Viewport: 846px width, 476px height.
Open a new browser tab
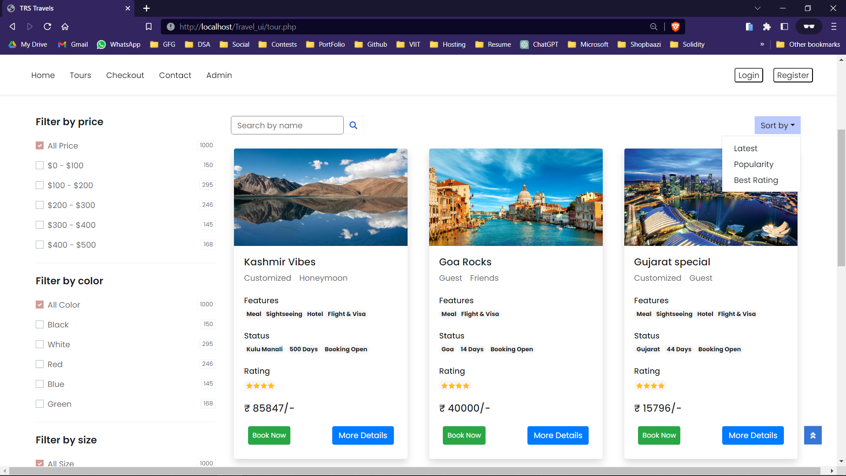[x=147, y=8]
